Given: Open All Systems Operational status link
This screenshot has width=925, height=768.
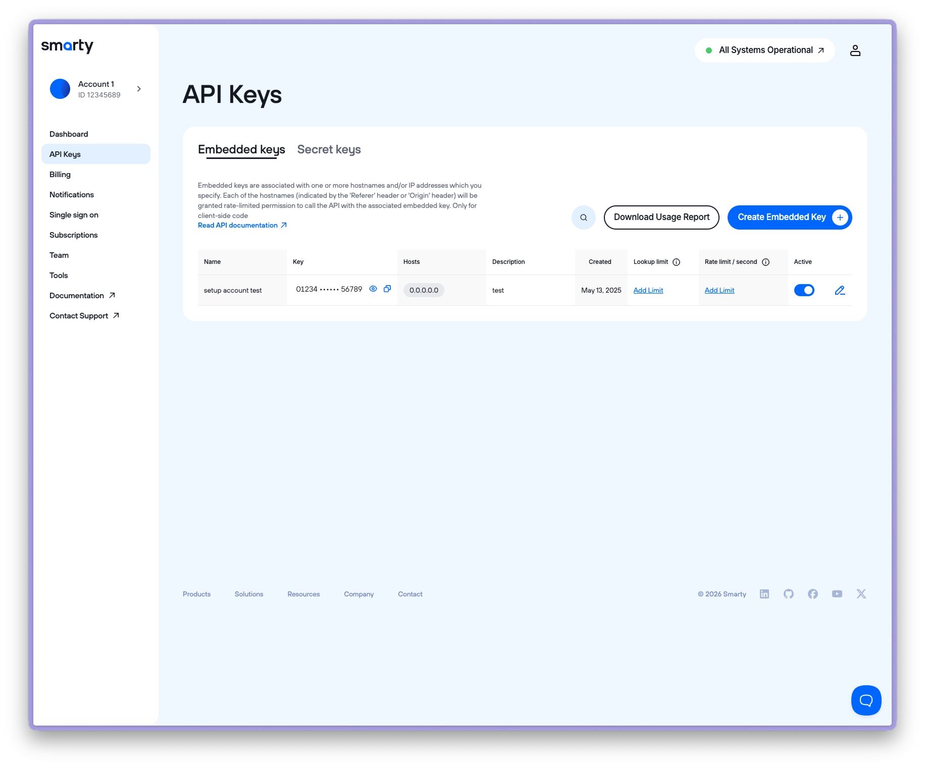Looking at the screenshot, I should (x=765, y=50).
